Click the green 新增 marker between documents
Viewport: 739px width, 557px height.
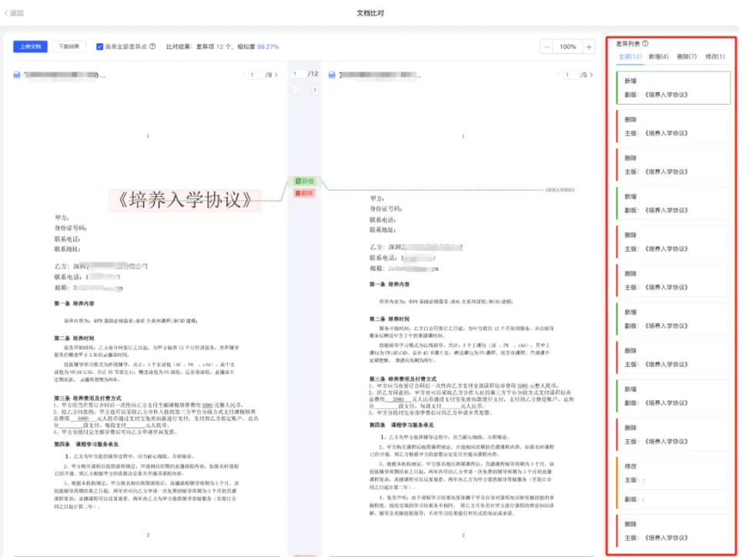coord(304,181)
